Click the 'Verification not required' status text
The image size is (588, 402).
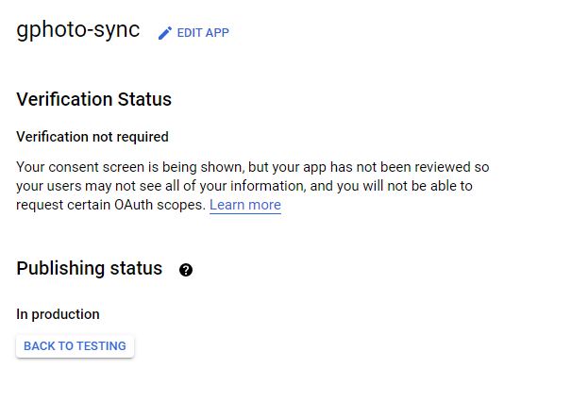92,137
